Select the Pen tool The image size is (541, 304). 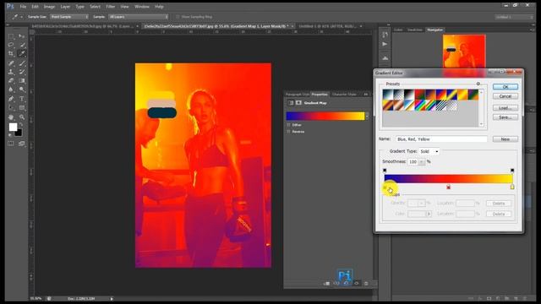tap(11, 99)
